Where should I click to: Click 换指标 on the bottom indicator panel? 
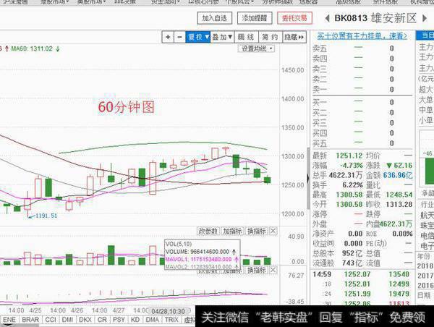pos(257,270)
